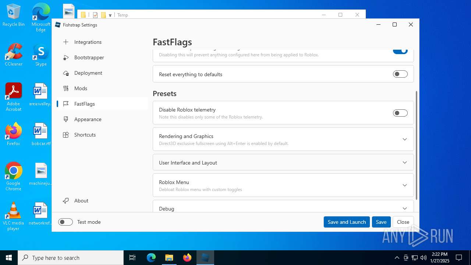The image size is (471, 265).
Task: Select CCleaner desktop shortcut
Action: (14, 55)
